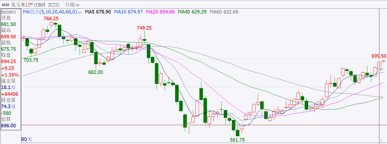Click the volume change +84406
This screenshot has width=387, height=144.
click(x=10, y=94)
